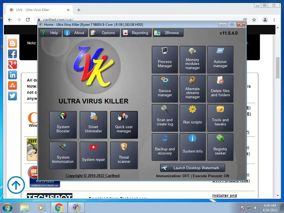
Task: Go back in Chrome
Action: [10, 20]
